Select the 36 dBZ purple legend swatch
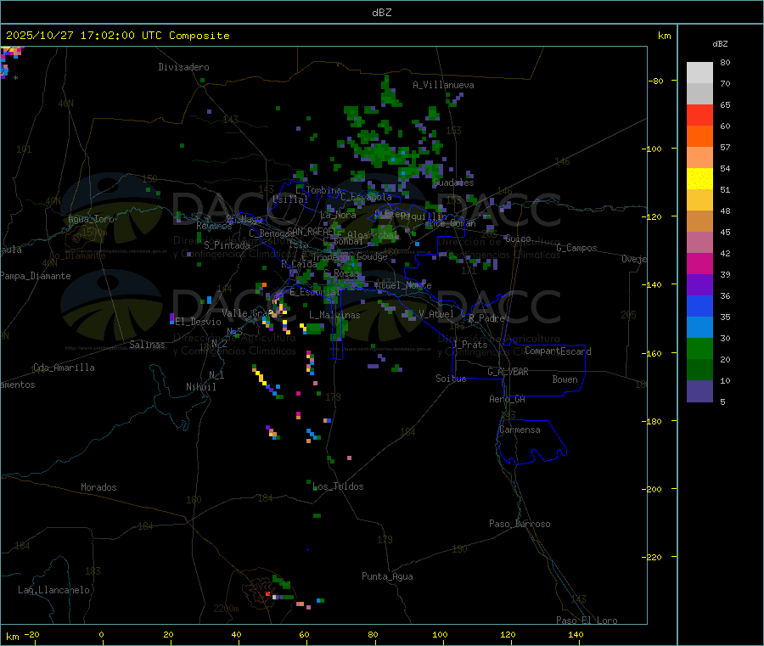 [699, 285]
